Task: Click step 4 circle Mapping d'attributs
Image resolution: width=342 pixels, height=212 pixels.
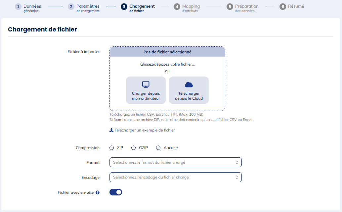Action: click(177, 7)
